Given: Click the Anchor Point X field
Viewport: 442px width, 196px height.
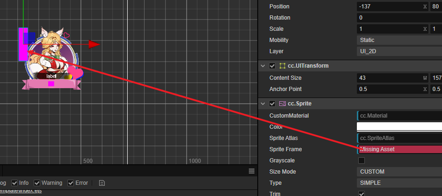Looking at the screenshot, I should click(392, 89).
